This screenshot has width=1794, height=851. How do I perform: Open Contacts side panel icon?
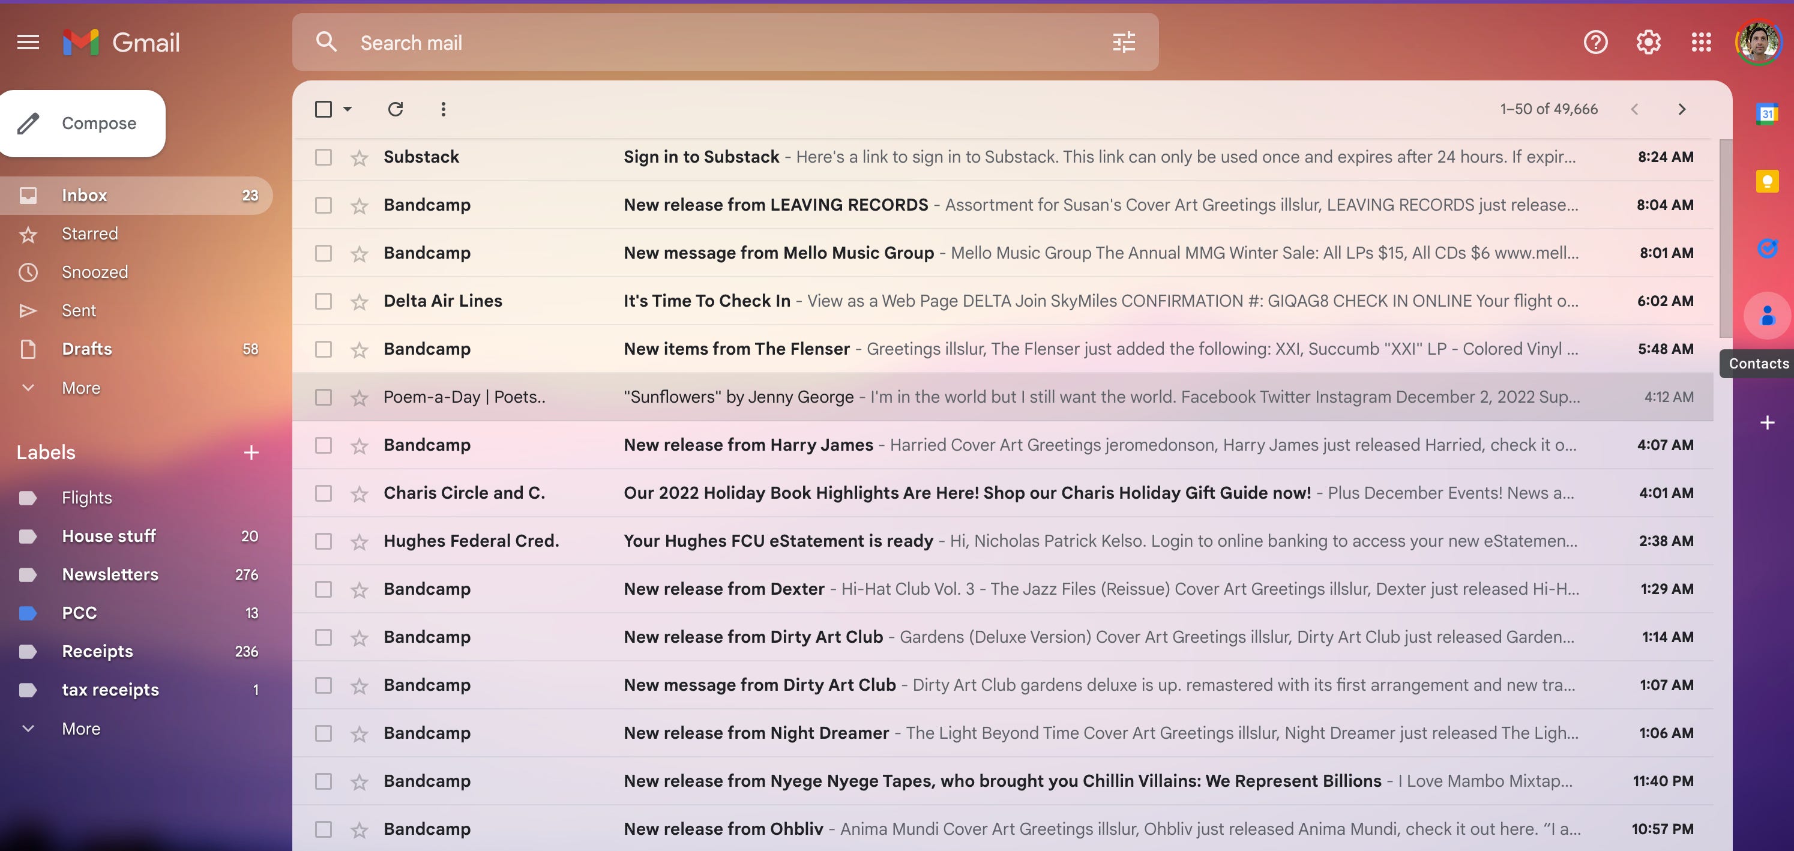tap(1767, 316)
